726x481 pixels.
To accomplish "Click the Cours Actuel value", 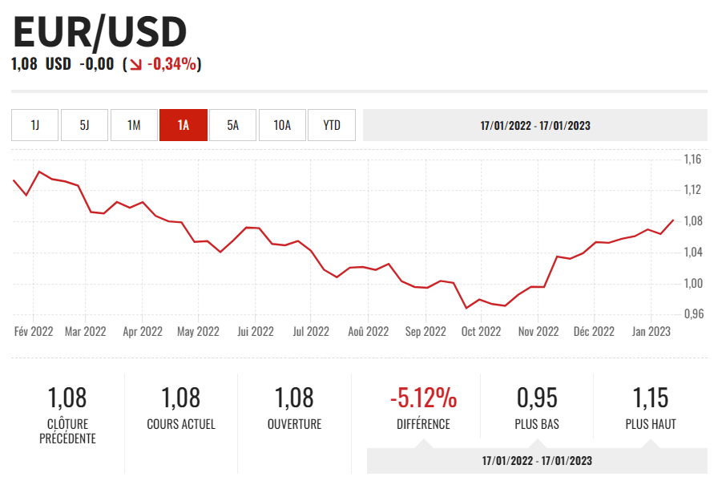I will 181,397.
